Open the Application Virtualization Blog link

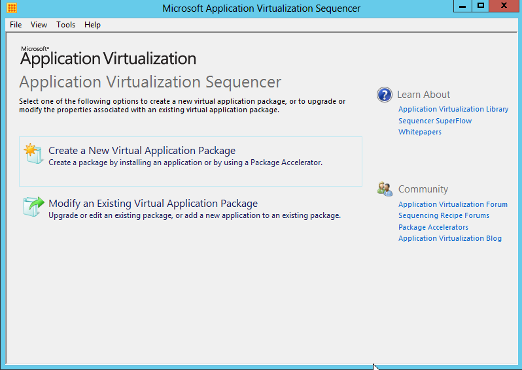(x=450, y=238)
